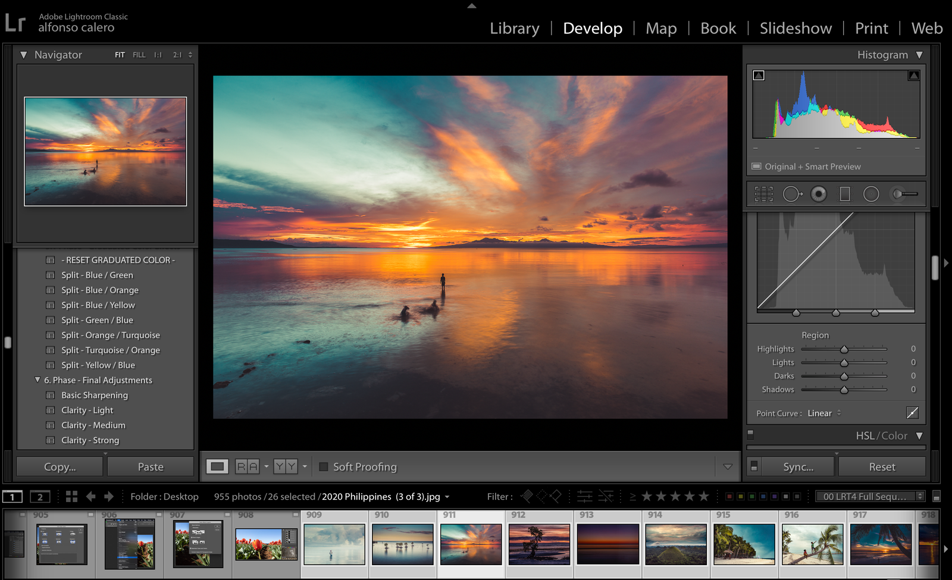Click the five-star rating filter star
This screenshot has width=952, height=580.
(704, 496)
